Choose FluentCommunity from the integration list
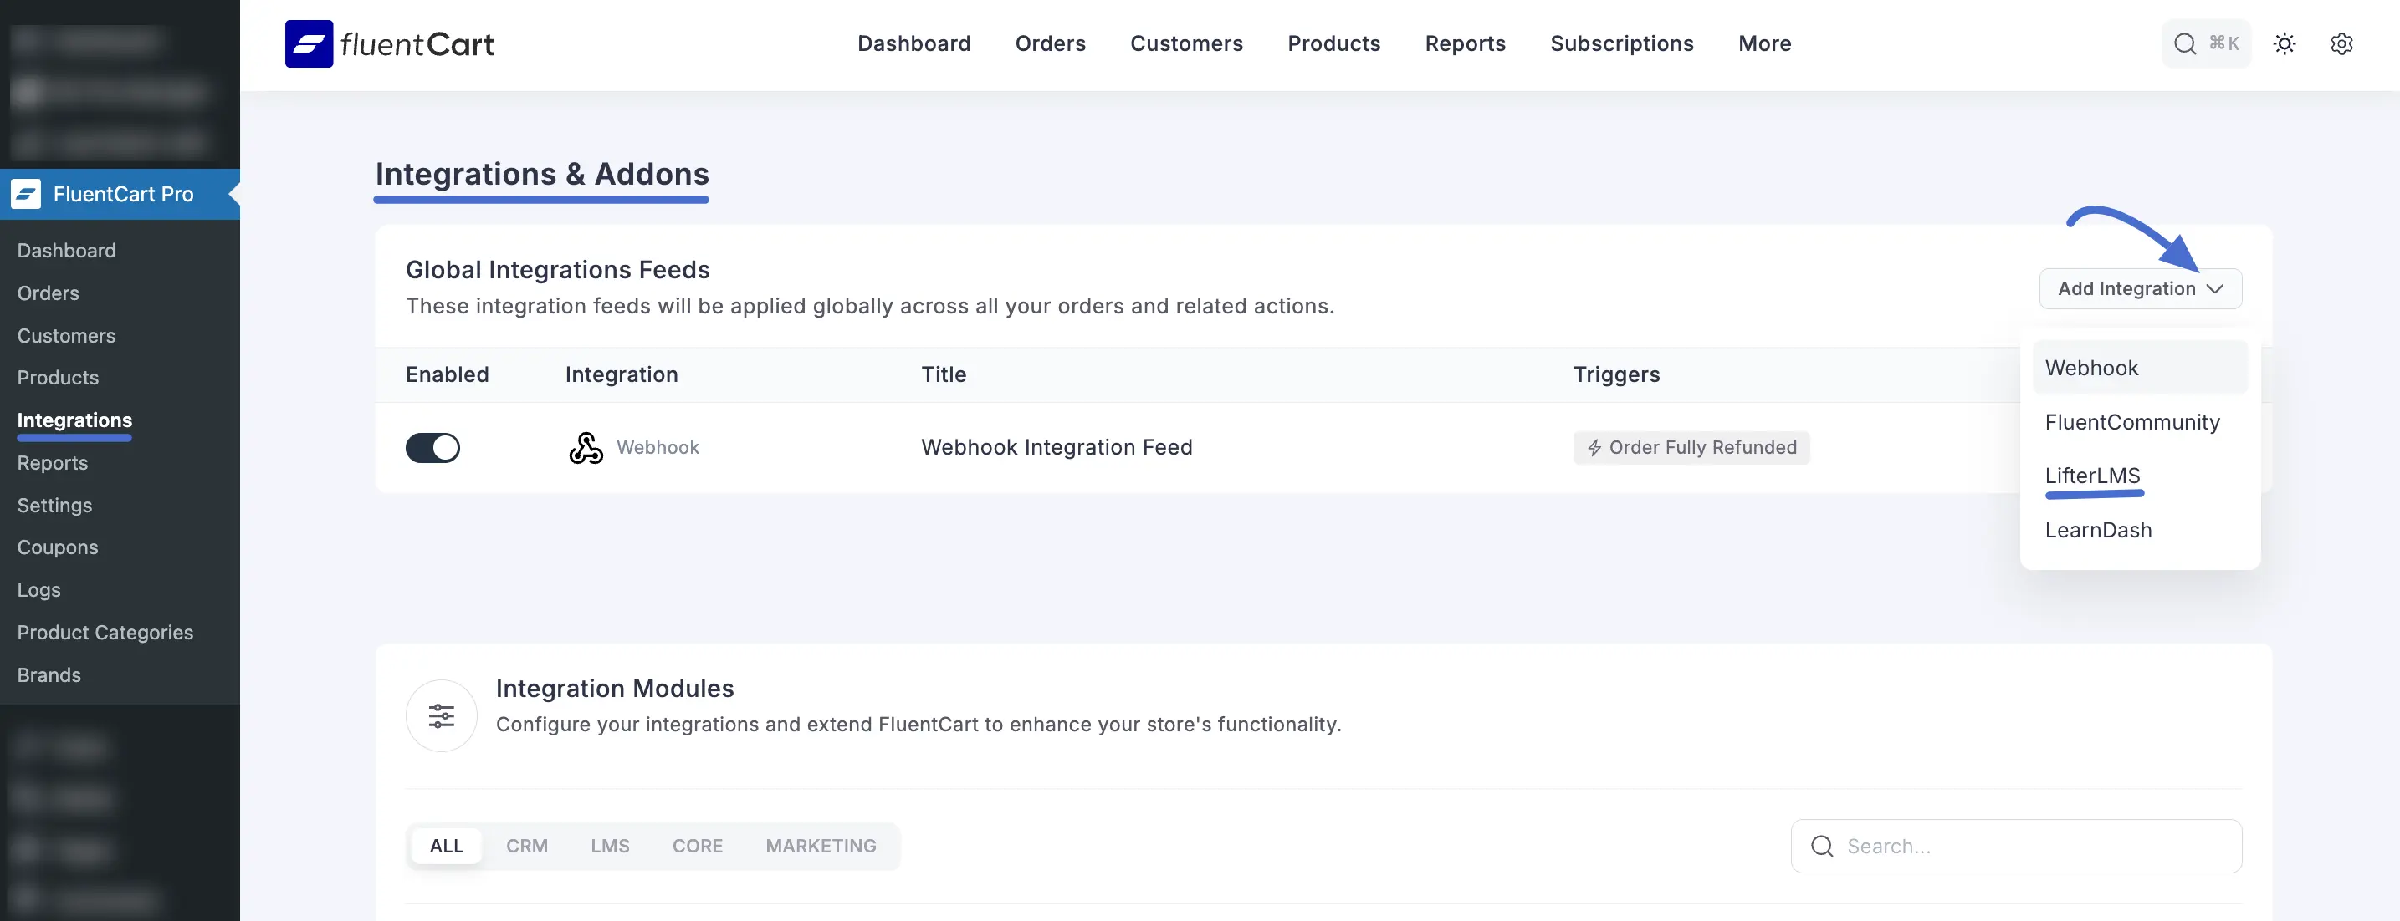Image resolution: width=2400 pixels, height=921 pixels. coord(2131,422)
